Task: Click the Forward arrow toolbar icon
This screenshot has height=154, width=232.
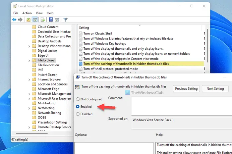Action: pyautogui.click(x=20, y=20)
